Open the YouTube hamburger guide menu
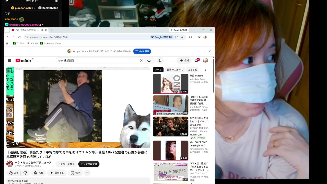The width and height of the screenshot is (327, 184). pos(10,61)
